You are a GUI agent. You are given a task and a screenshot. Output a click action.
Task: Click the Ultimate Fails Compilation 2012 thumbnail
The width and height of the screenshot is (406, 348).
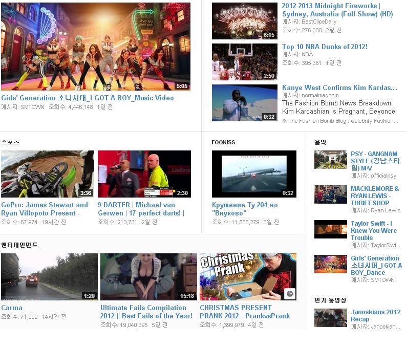(x=148, y=277)
